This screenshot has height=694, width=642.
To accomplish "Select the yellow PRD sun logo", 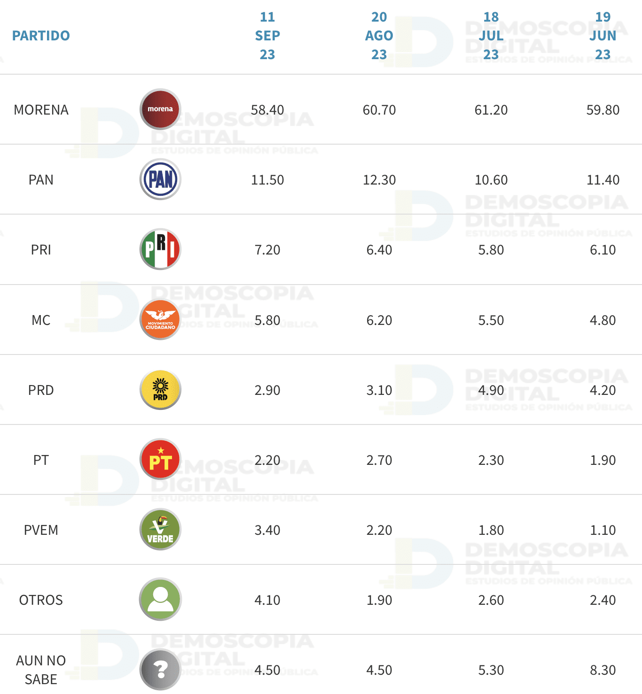I will click(x=160, y=389).
